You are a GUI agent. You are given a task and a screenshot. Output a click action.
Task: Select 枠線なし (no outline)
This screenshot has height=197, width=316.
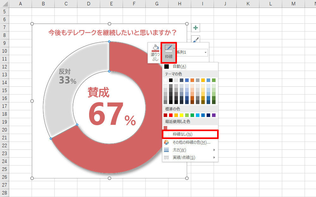(x=190, y=134)
